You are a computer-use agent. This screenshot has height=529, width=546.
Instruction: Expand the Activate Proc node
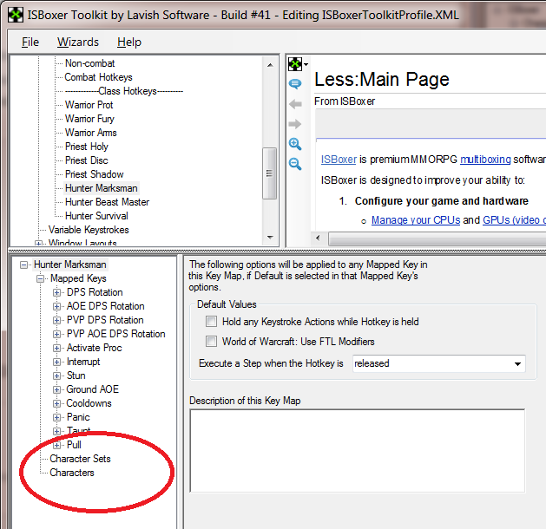click(56, 348)
